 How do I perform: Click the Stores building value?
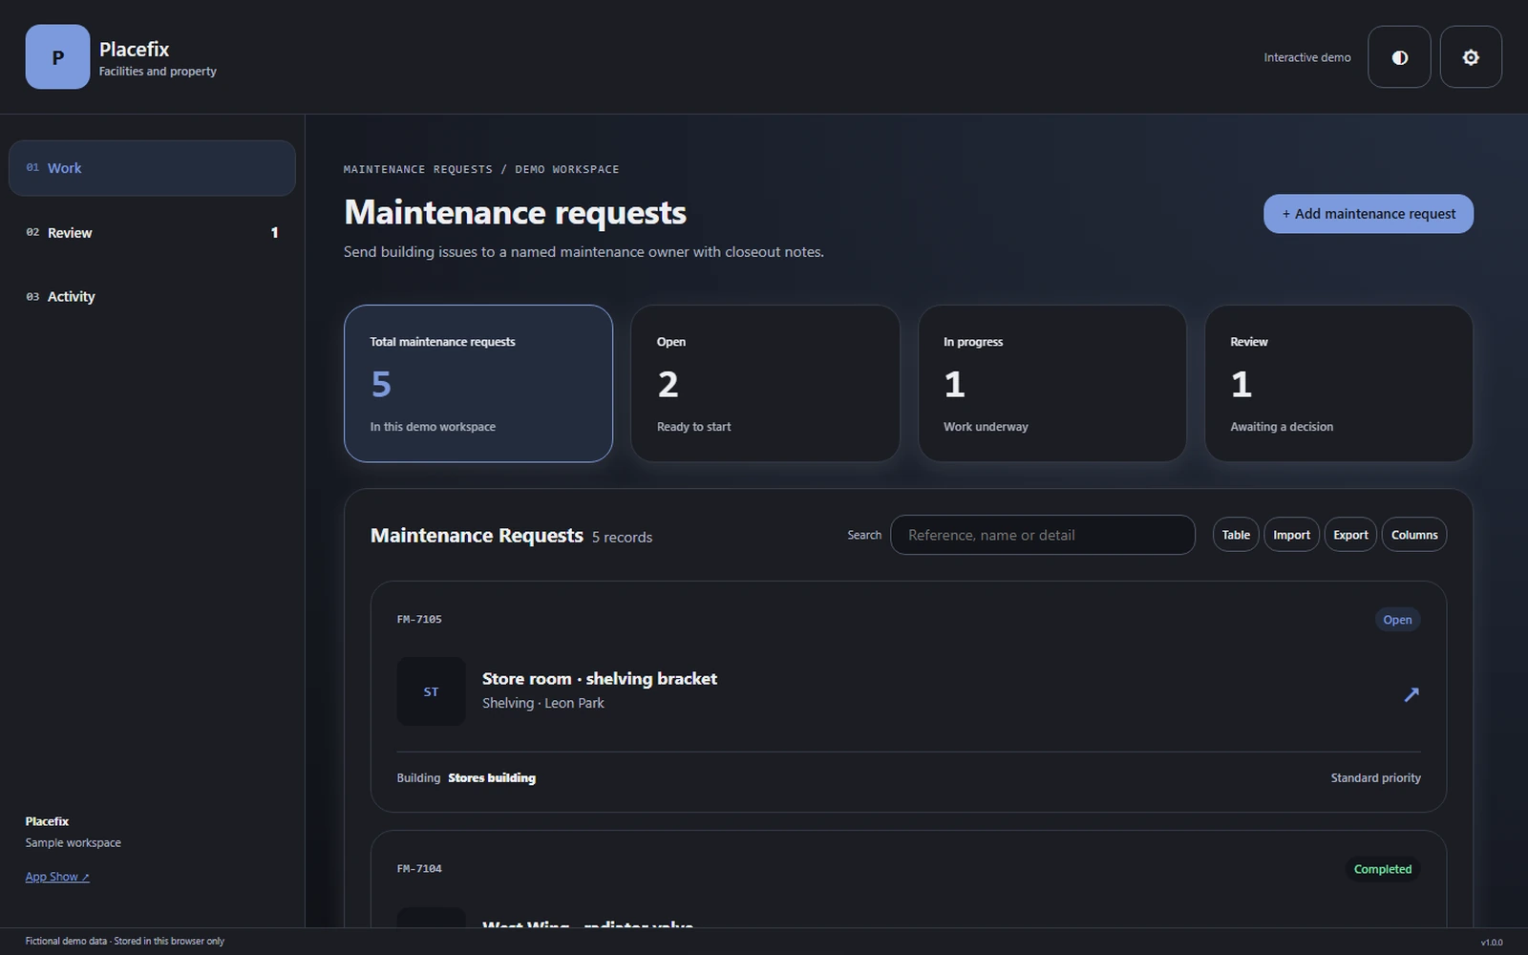coord(492,778)
